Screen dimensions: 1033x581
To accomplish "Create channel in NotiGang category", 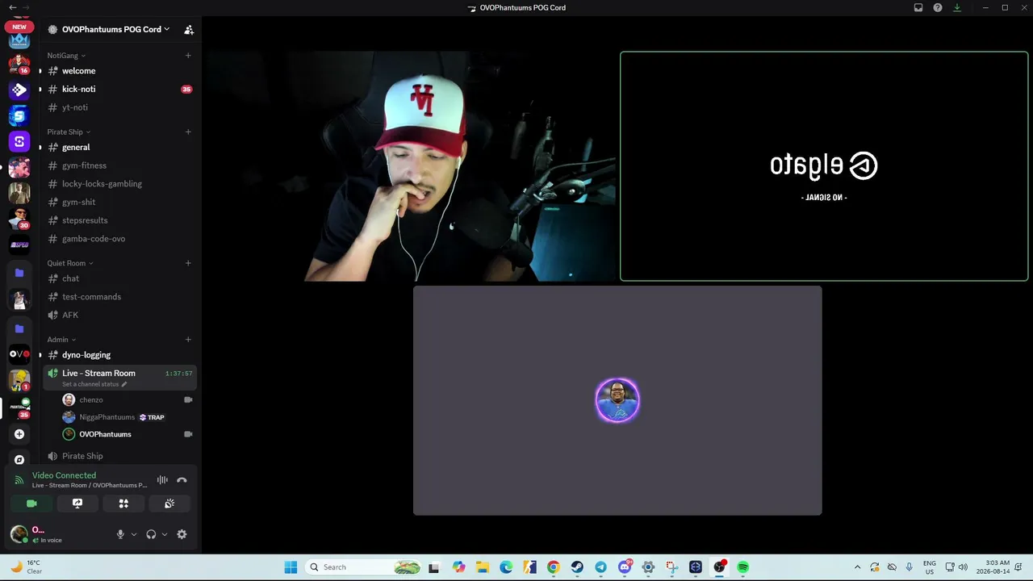I will coord(188,56).
